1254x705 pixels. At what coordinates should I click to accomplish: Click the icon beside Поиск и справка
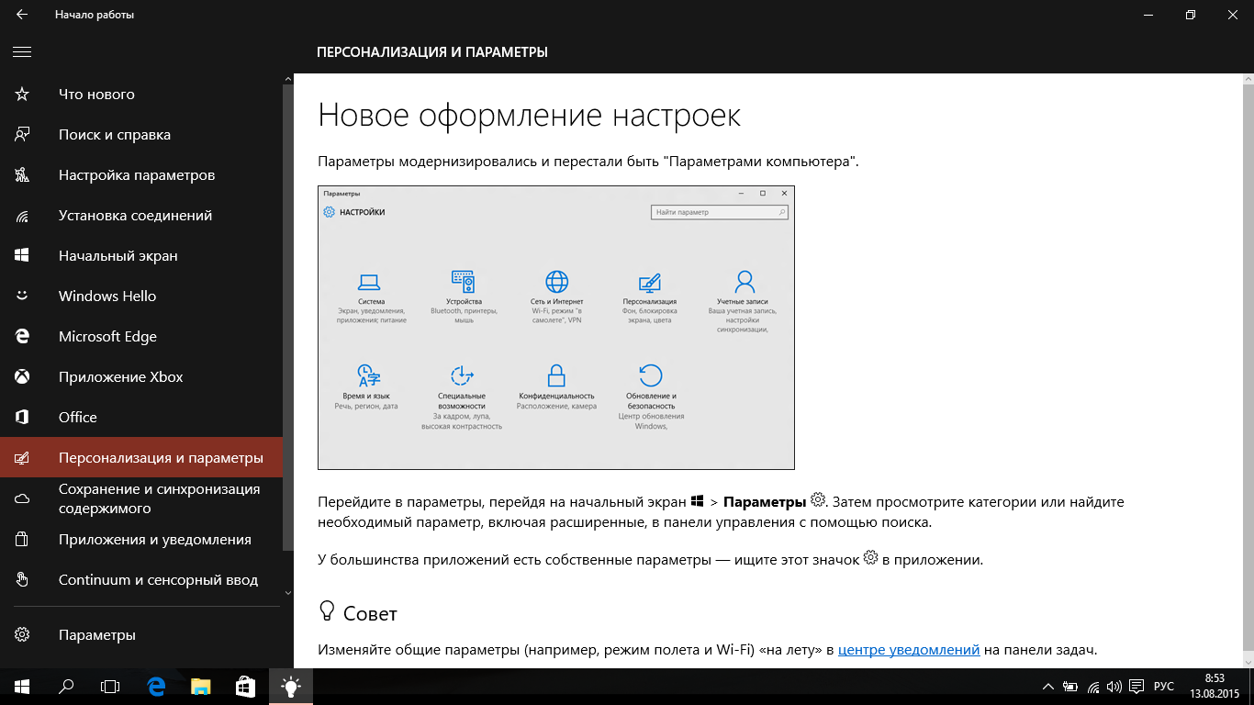tap(22, 135)
